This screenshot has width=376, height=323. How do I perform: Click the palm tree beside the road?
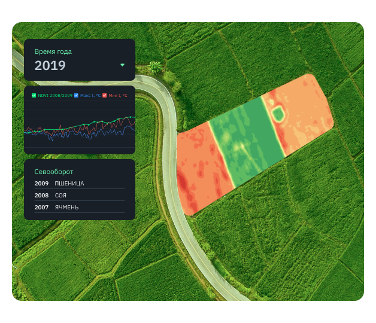pos(156,67)
